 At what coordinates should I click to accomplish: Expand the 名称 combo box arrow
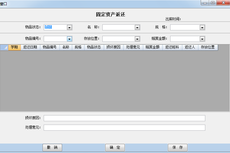coord(137,28)
